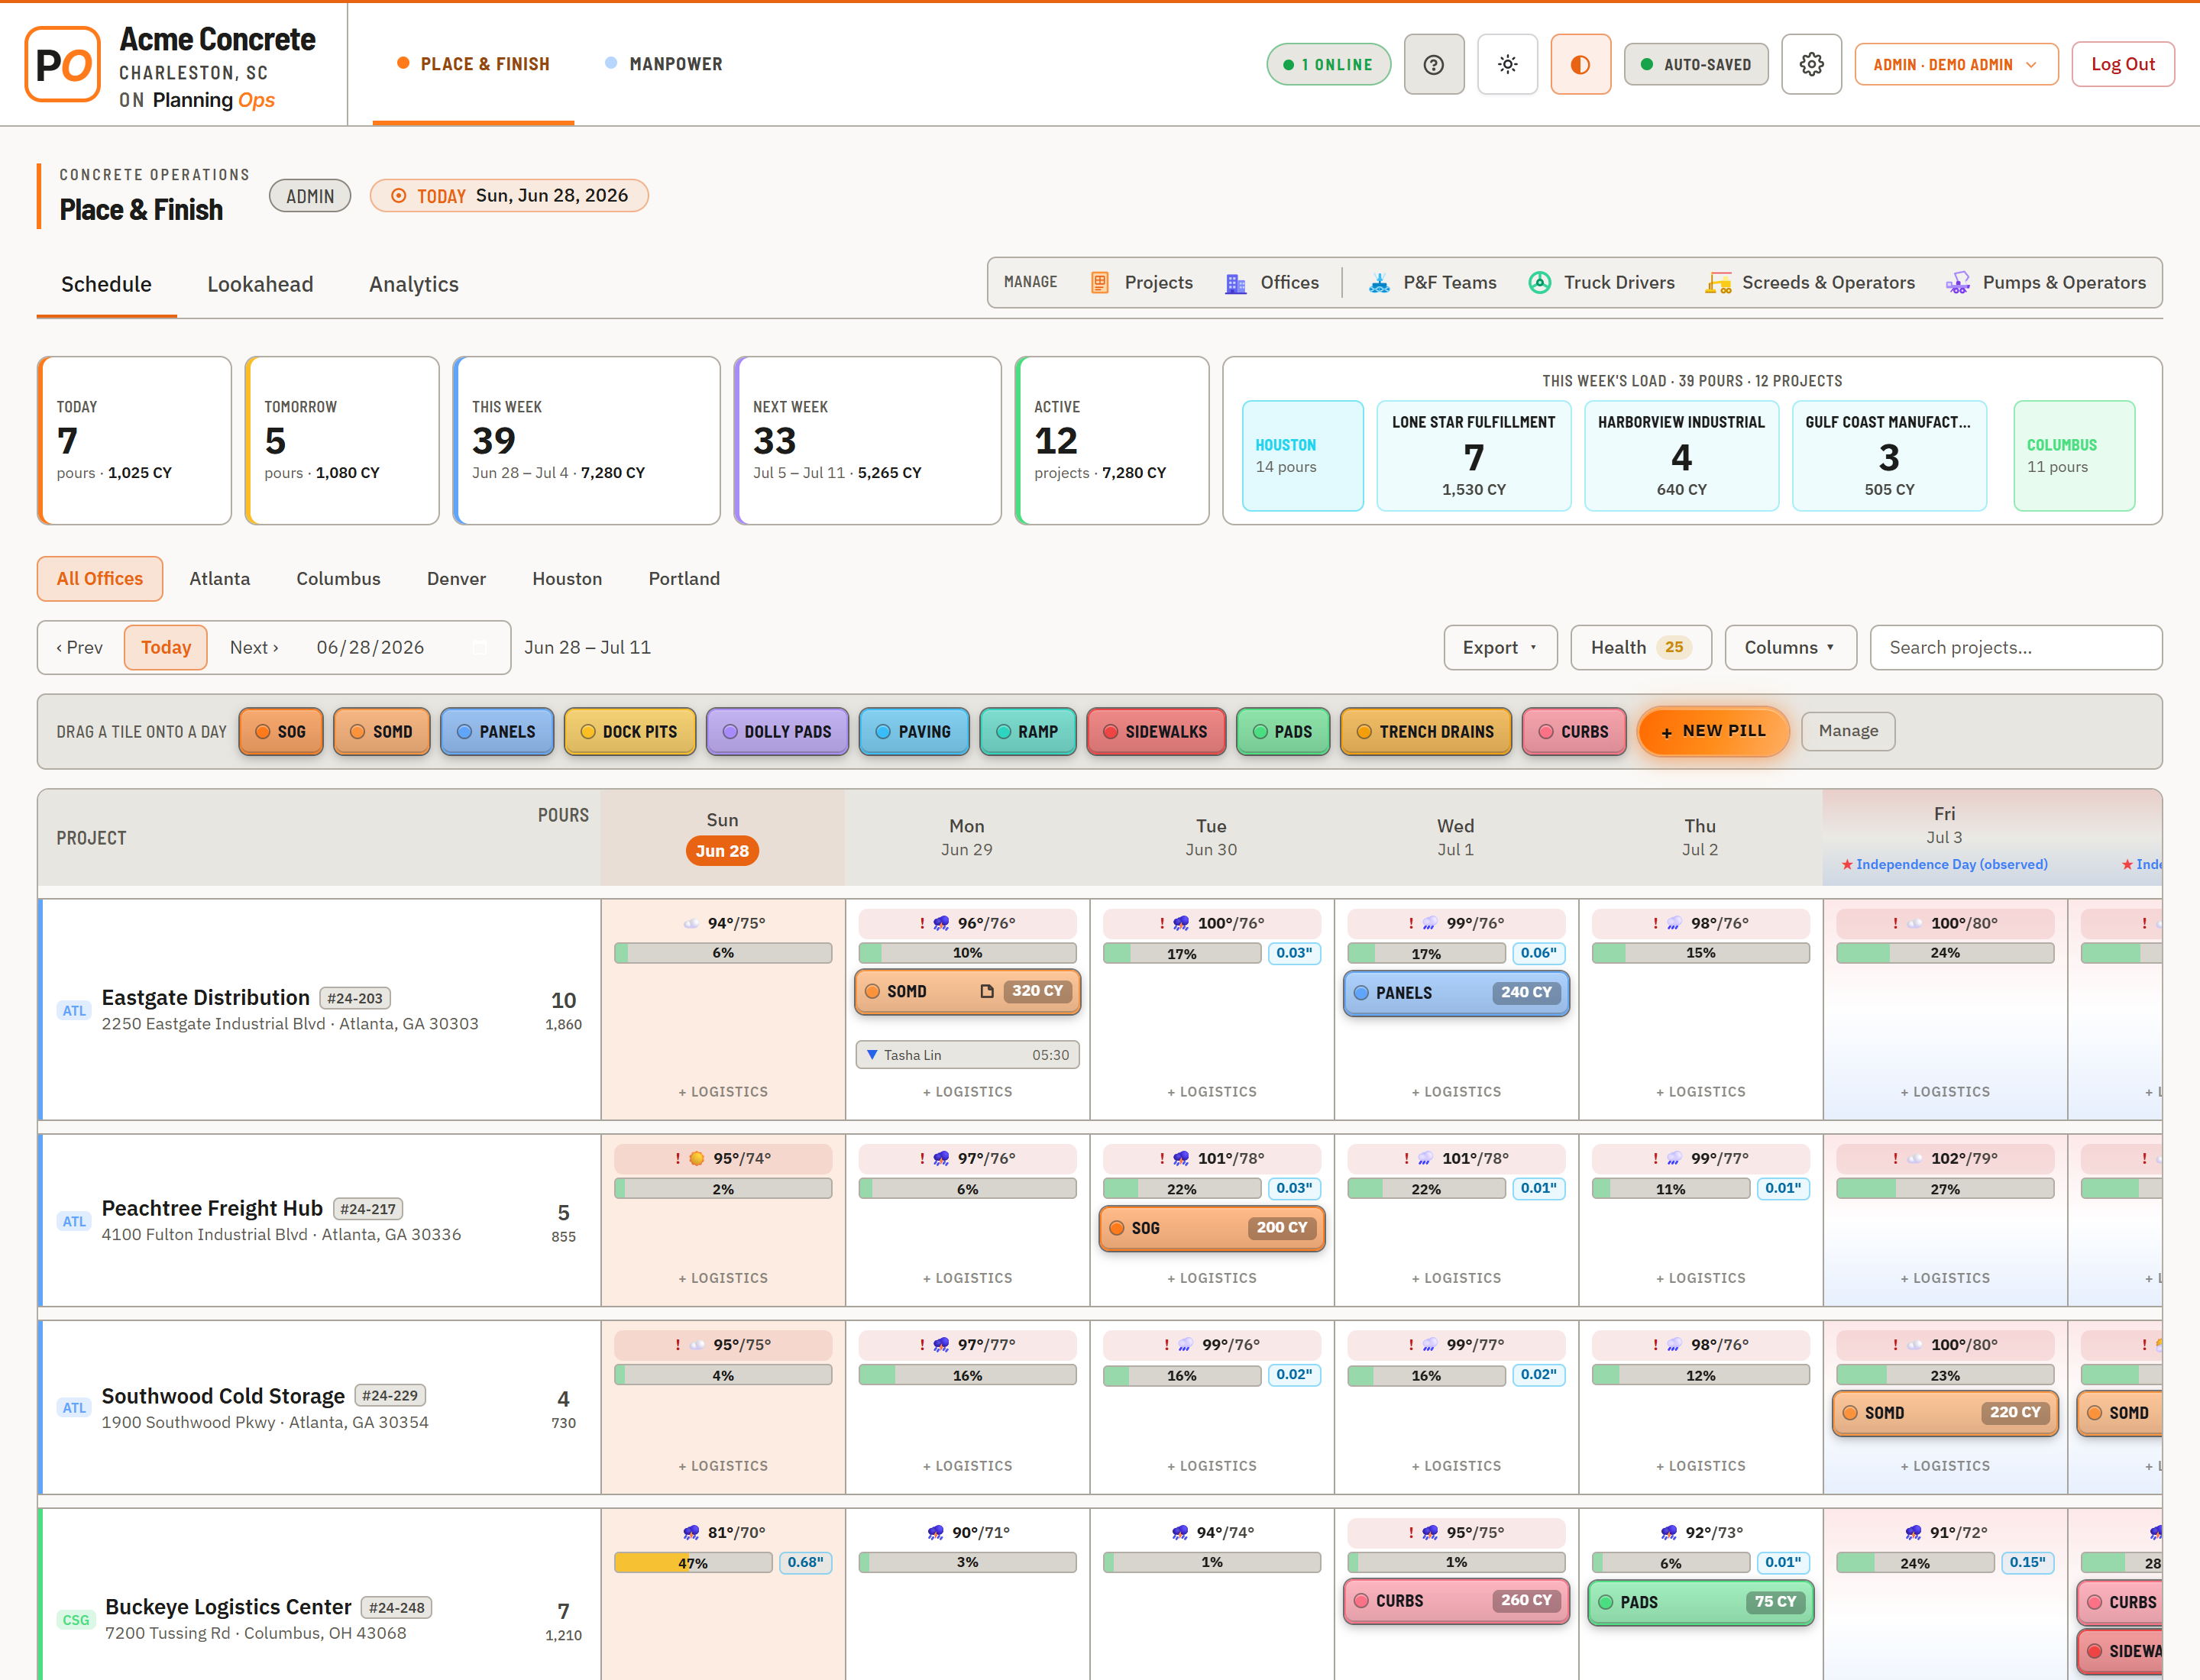Switch to Analytics tab
The width and height of the screenshot is (2200, 1680).
tap(413, 284)
